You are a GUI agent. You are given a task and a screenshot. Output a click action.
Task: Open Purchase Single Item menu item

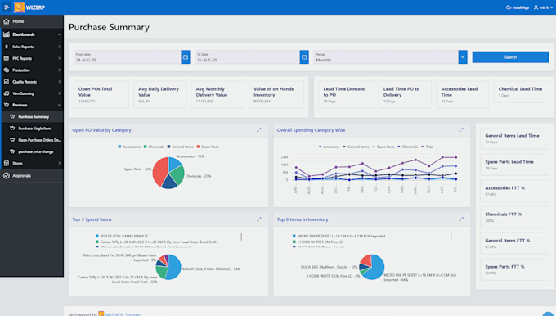point(33,129)
